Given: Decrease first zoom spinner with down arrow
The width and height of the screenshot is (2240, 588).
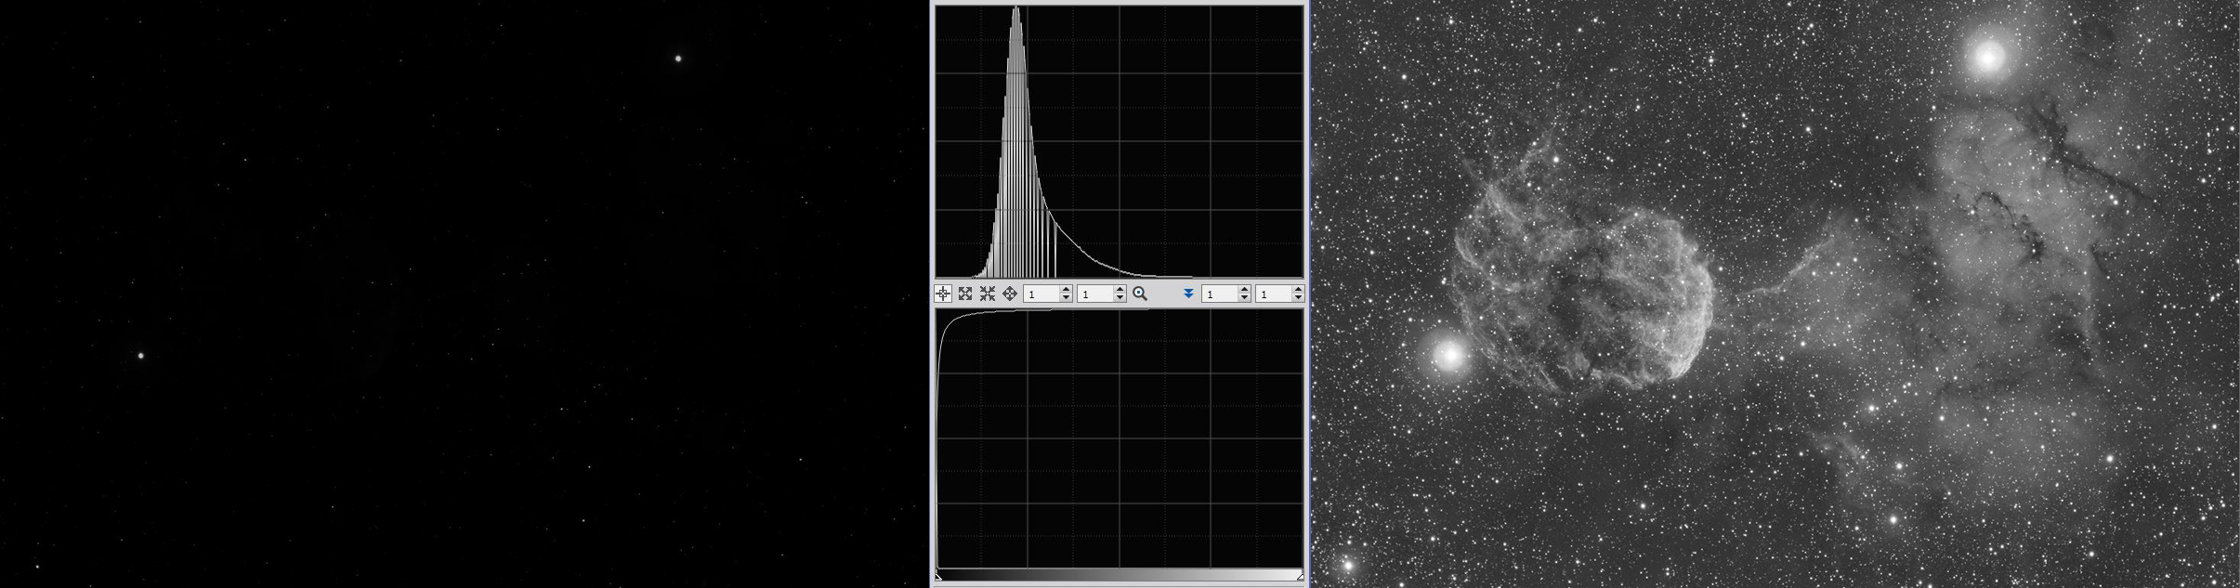Looking at the screenshot, I should [x=1066, y=297].
